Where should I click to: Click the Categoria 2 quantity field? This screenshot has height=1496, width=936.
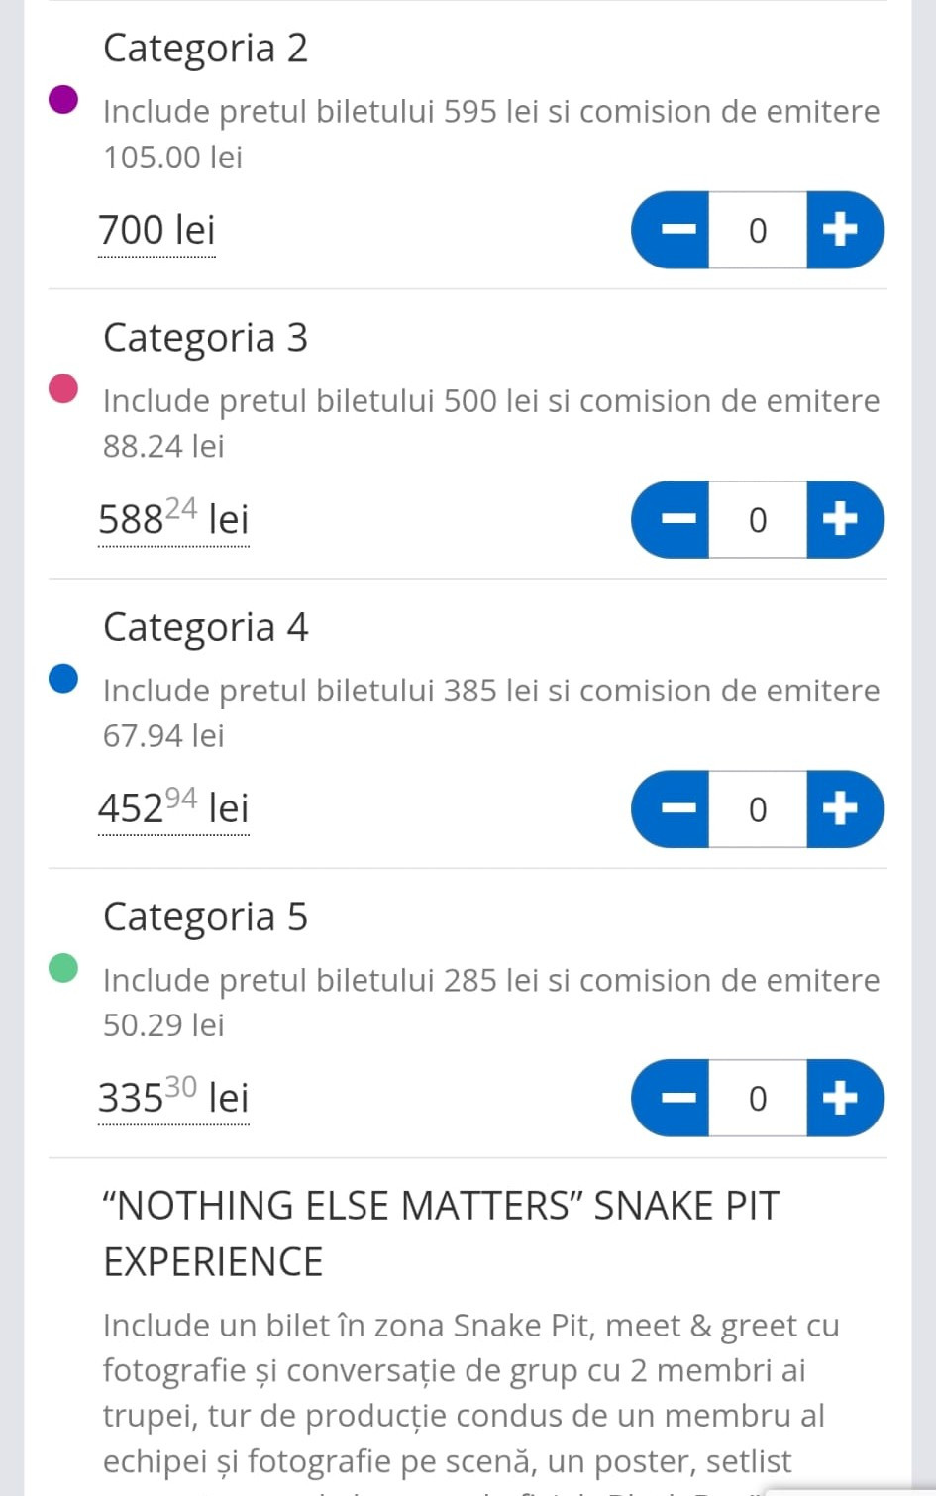coord(758,231)
